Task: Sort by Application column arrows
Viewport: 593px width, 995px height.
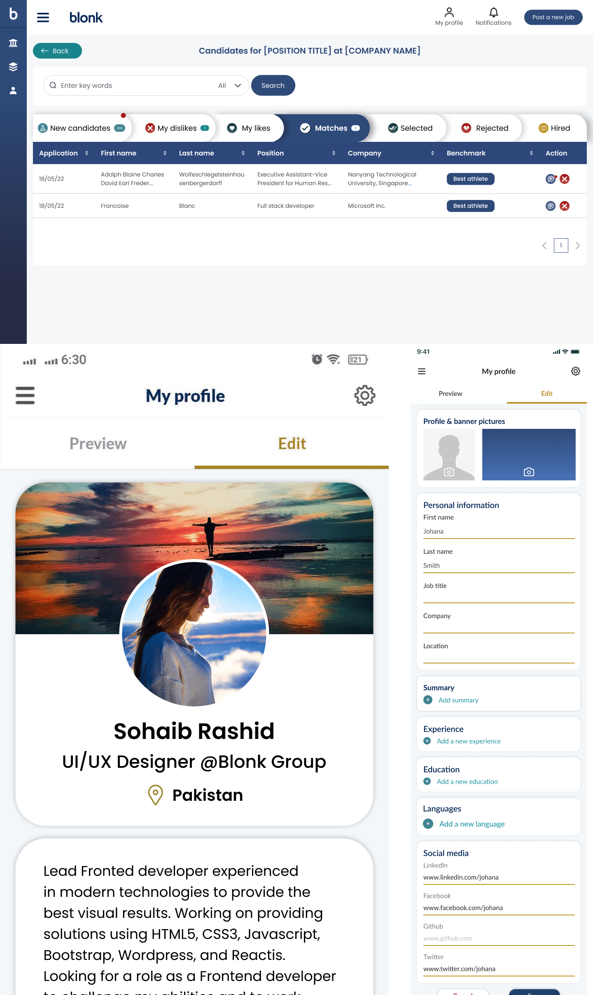Action: tap(86, 153)
